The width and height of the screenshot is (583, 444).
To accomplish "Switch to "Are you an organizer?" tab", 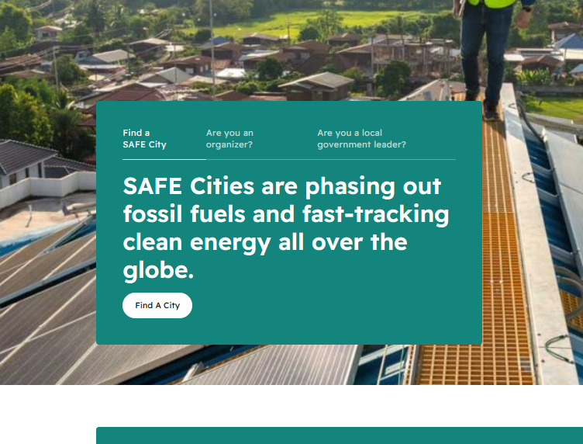I will (229, 139).
